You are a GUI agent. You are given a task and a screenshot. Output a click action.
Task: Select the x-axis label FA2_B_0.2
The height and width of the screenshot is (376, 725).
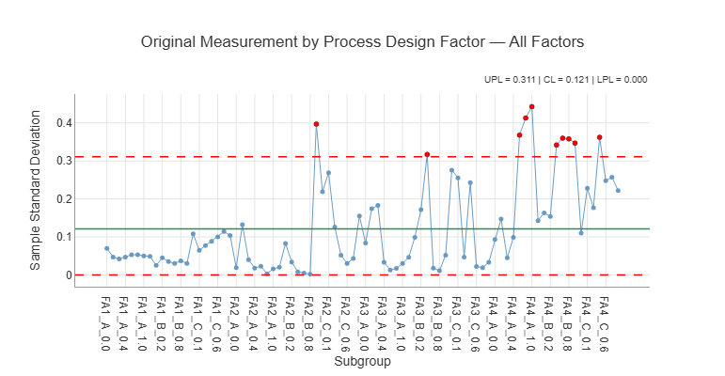291,323
